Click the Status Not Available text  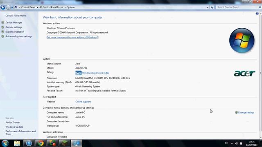(x=57, y=137)
